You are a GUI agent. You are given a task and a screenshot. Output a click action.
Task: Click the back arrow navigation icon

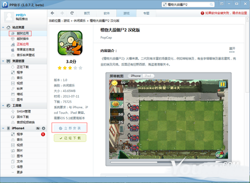(x=52, y=13)
